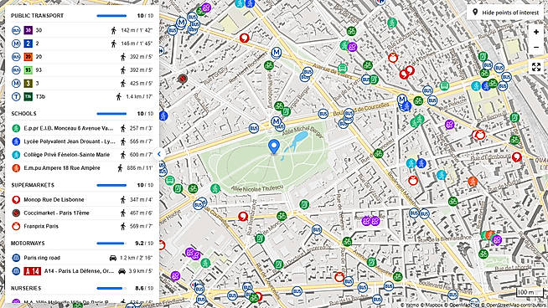Open the OpenStreetMap contributors link
This screenshot has height=308, width=548.
tap(514, 305)
